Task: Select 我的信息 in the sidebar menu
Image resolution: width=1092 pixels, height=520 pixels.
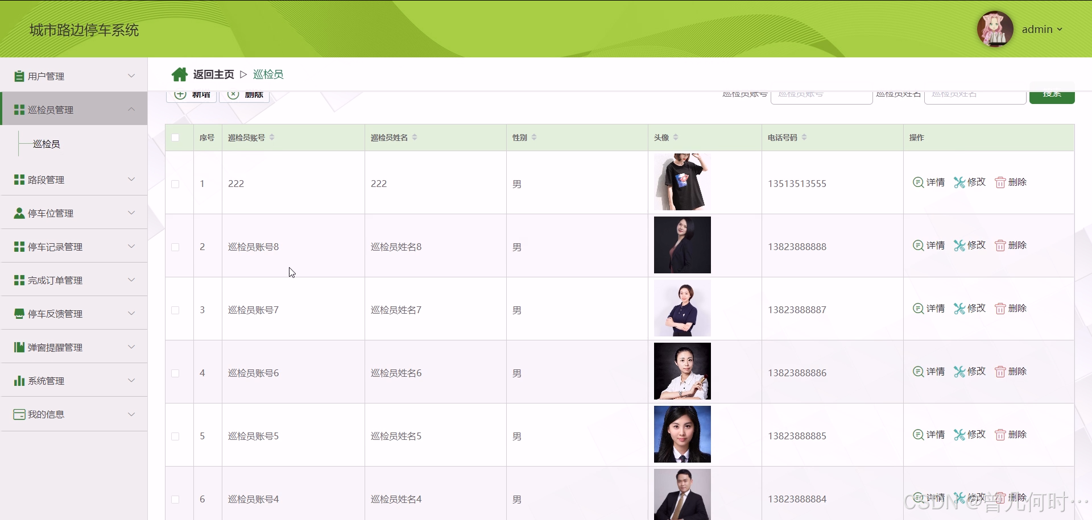Action: (45, 414)
